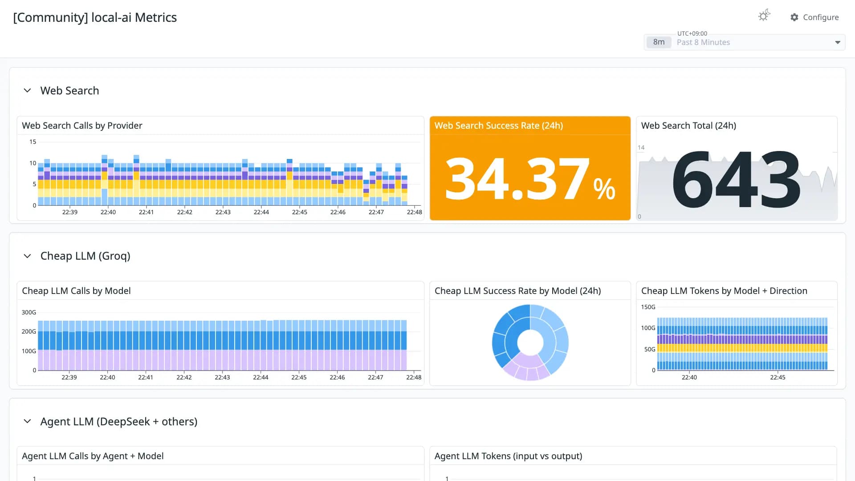The height and width of the screenshot is (481, 855).
Task: Click the Configure gear icon
Action: pyautogui.click(x=794, y=17)
